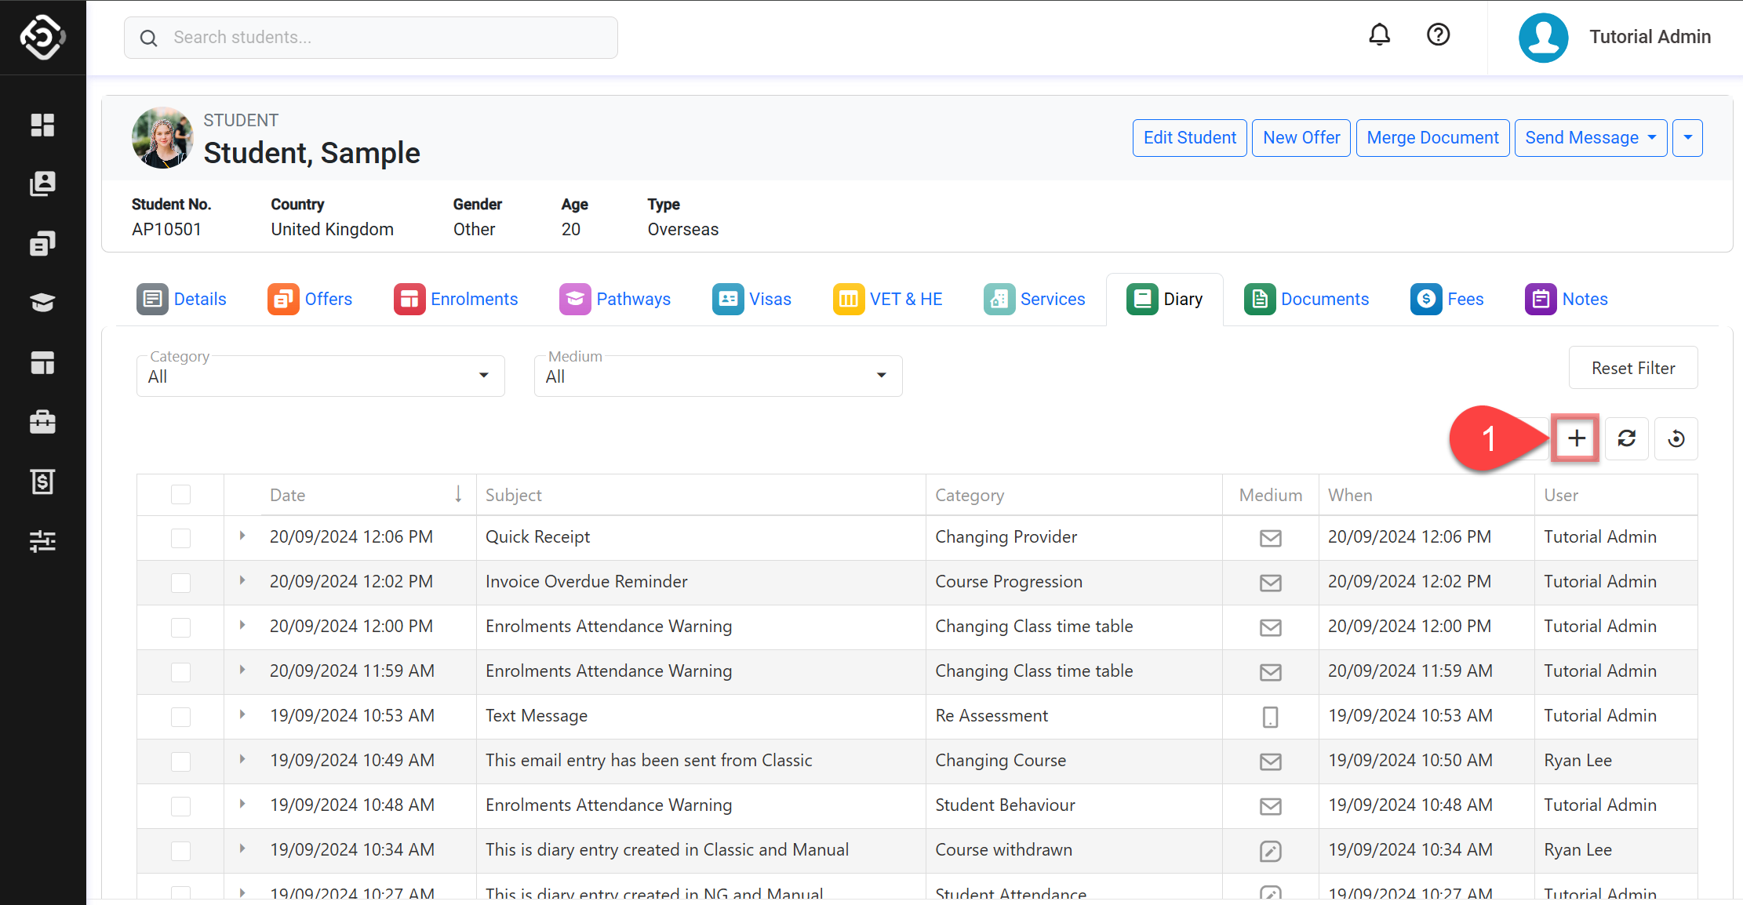Screen dimensions: 1743x905
Task: Click the Tutorial Admin avatar
Action: tap(1543, 37)
